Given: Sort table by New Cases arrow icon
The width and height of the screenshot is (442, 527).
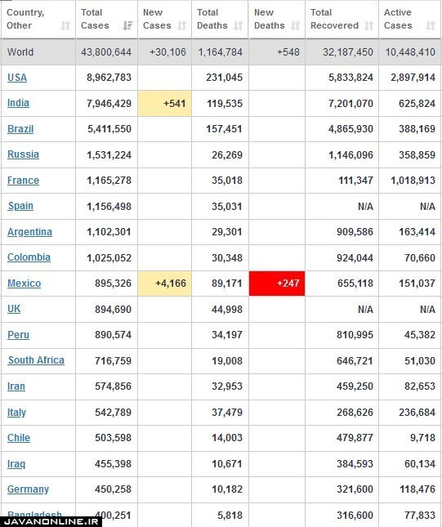Looking at the screenshot, I should [182, 26].
